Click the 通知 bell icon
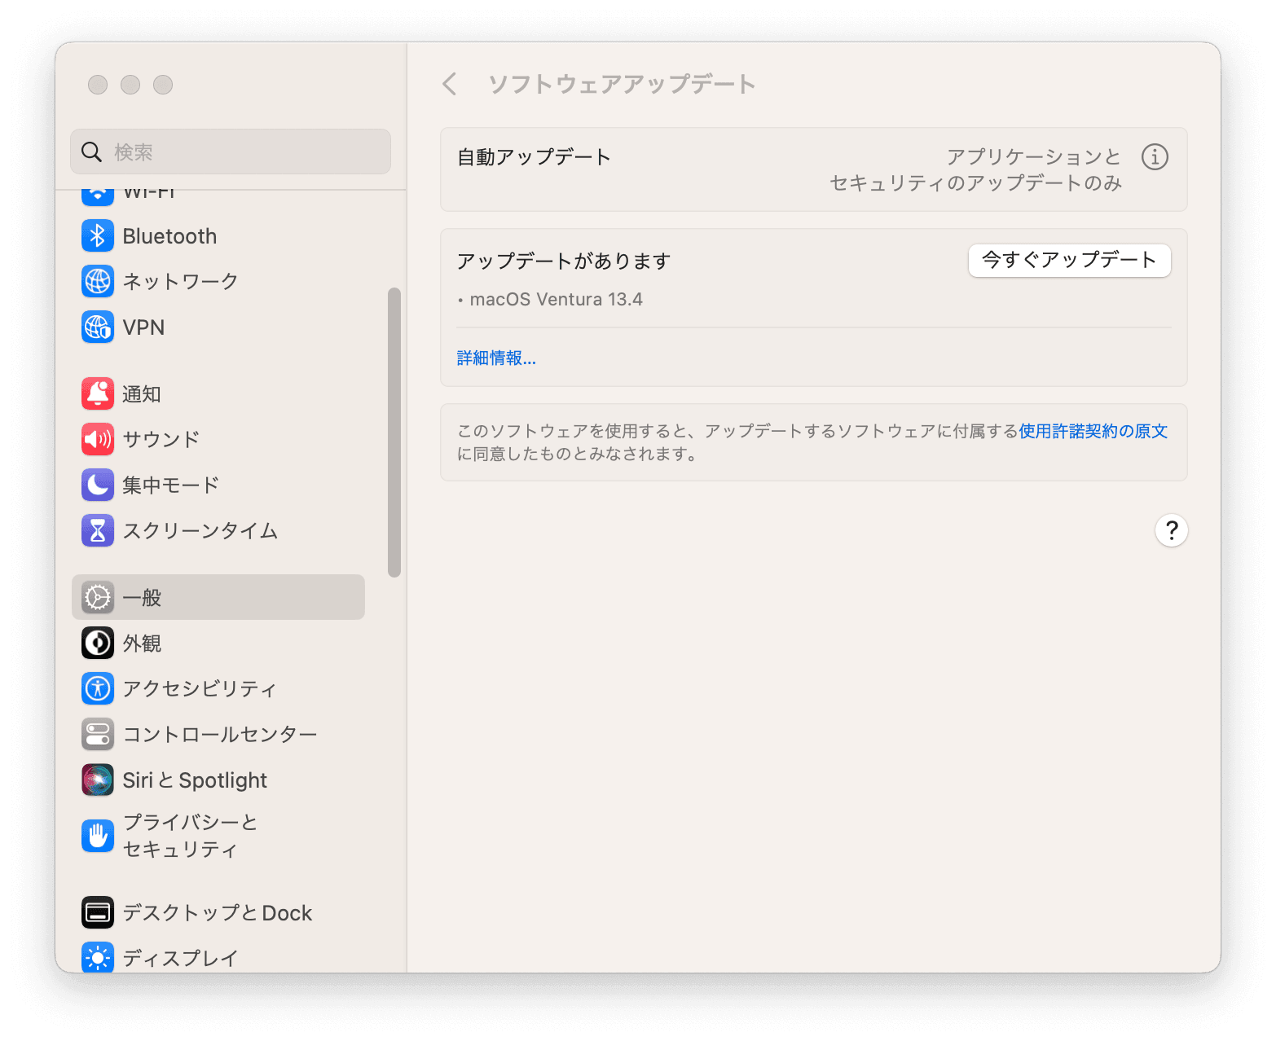Image resolution: width=1276 pixels, height=1041 pixels. 98,393
